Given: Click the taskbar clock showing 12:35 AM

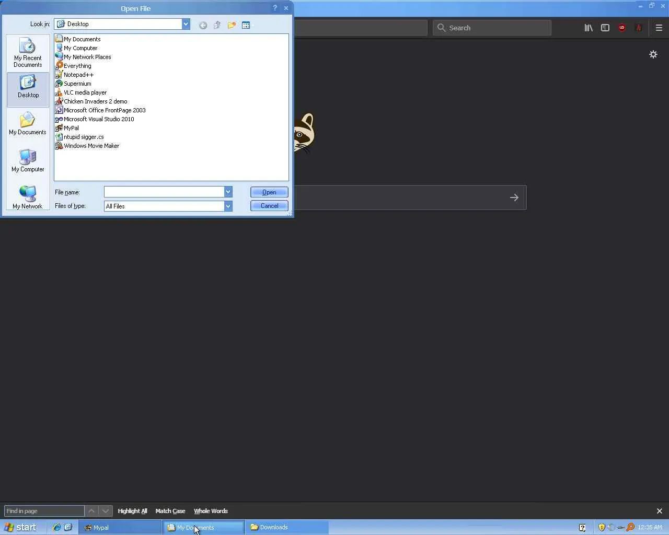Looking at the screenshot, I should coord(650,528).
